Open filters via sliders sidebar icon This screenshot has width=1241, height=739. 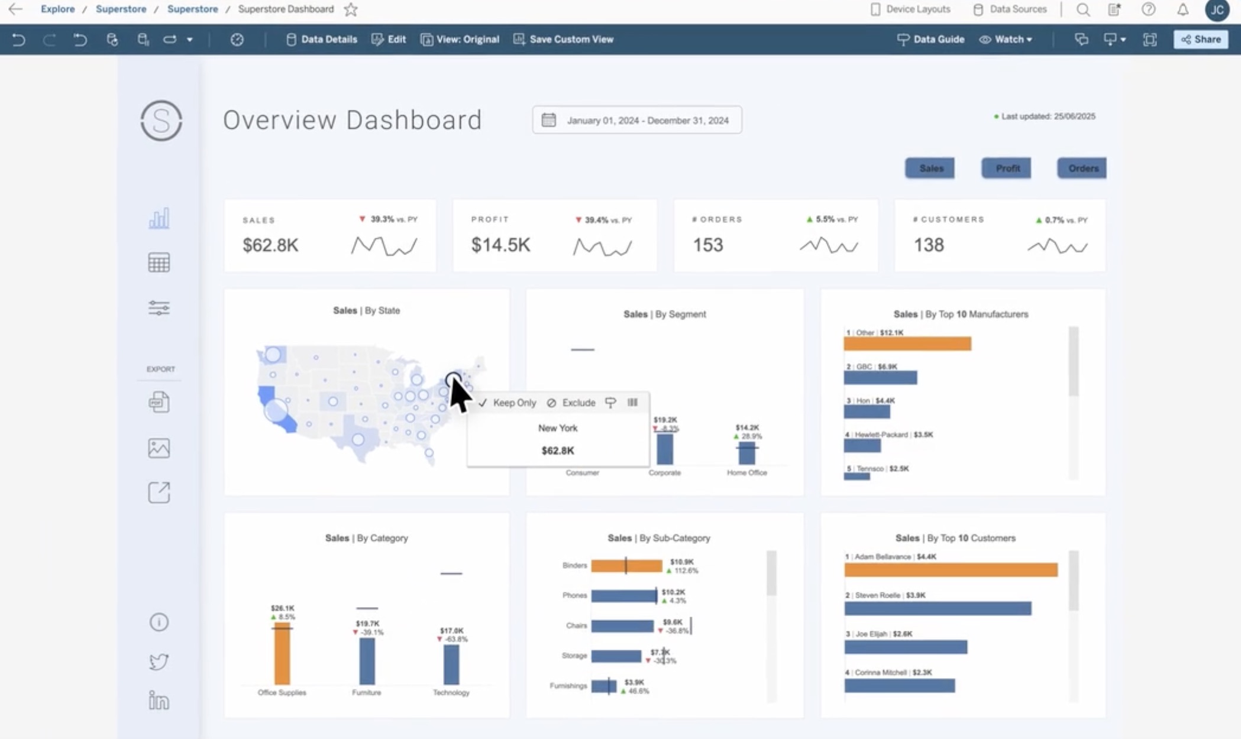pyautogui.click(x=159, y=307)
